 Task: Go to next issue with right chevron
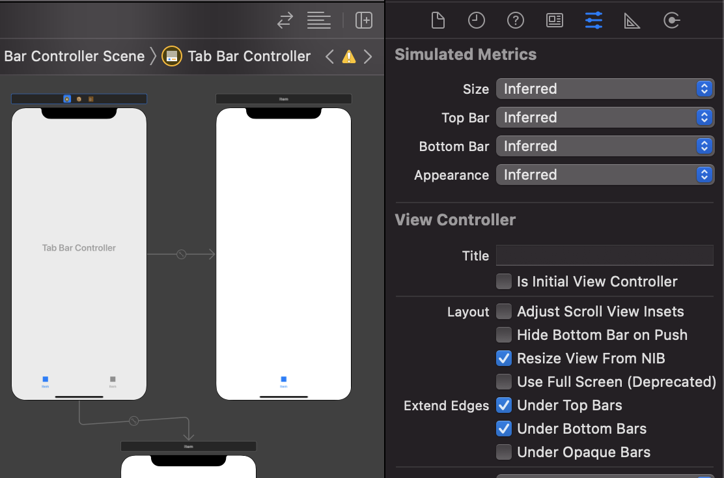click(x=368, y=57)
